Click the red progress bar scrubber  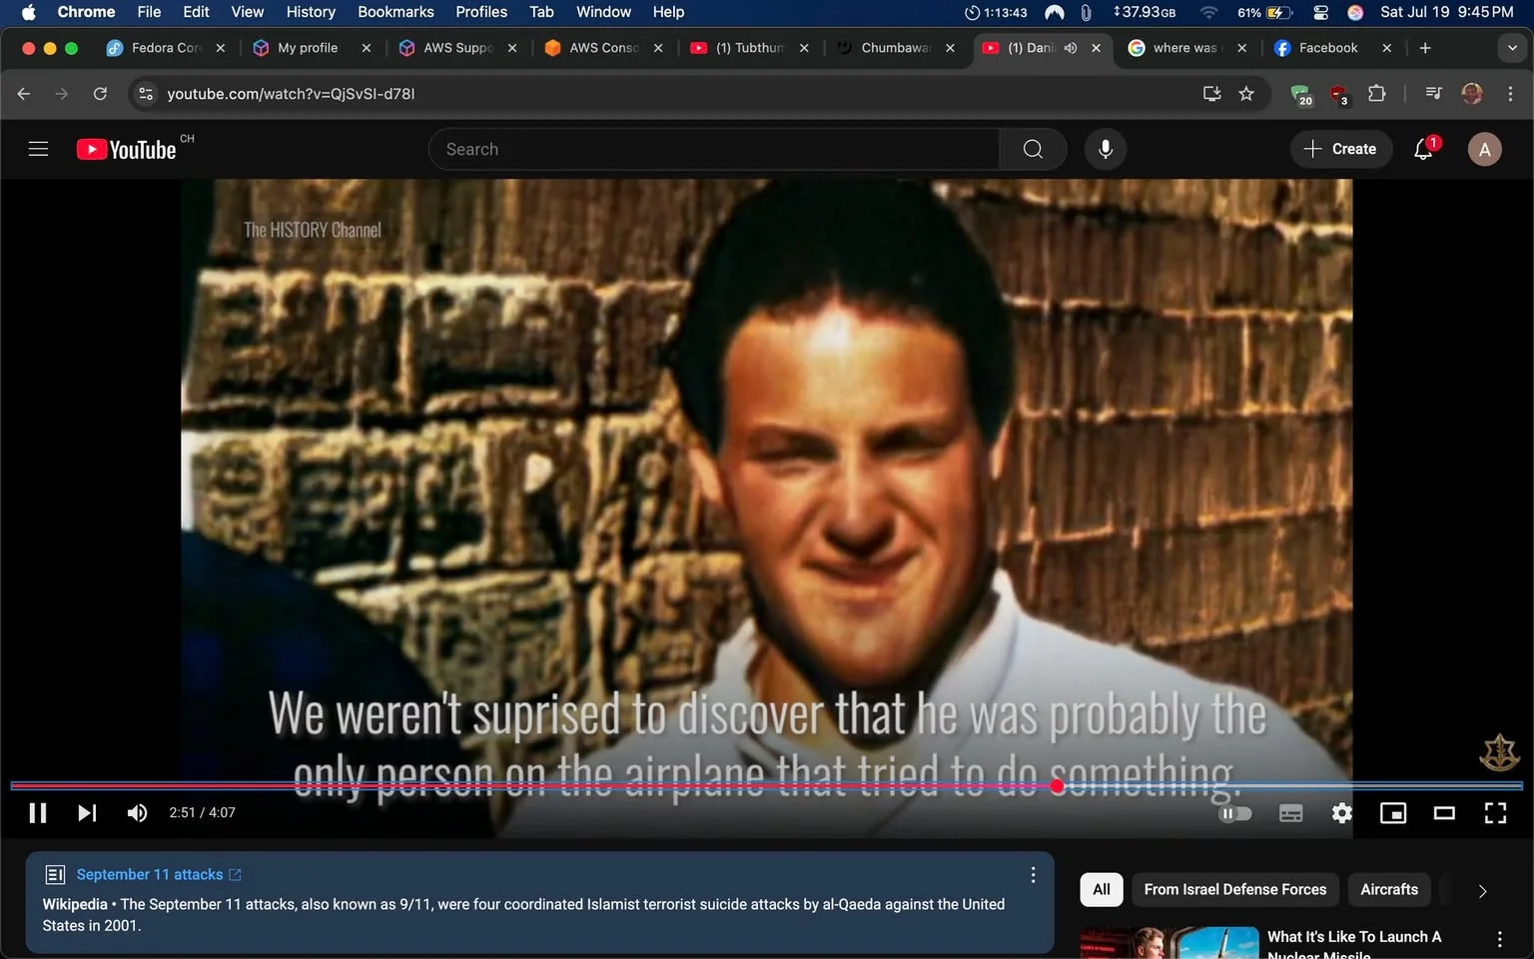[1057, 786]
